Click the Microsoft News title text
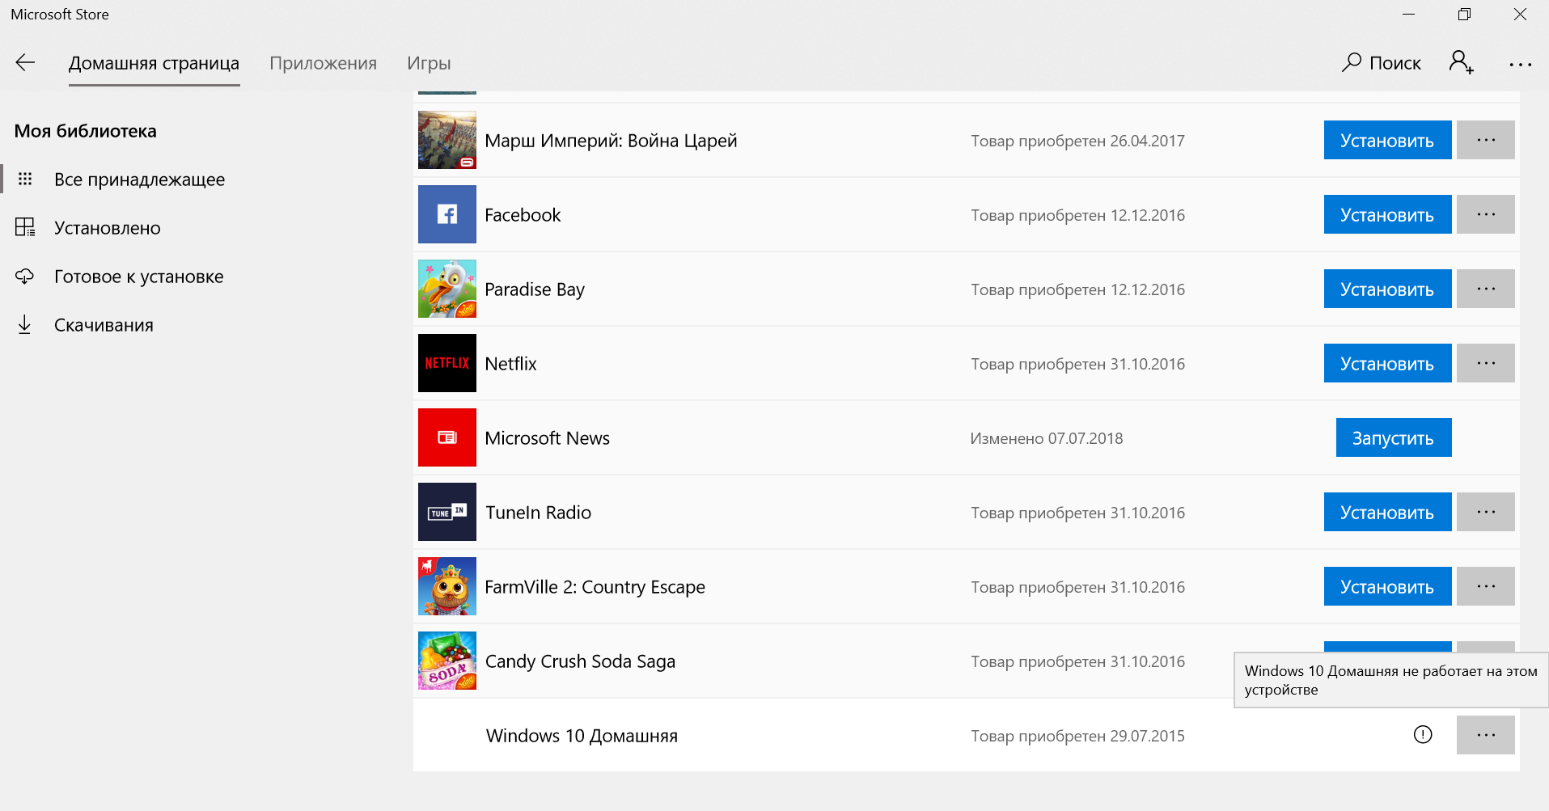This screenshot has height=811, width=1549. tap(548, 437)
